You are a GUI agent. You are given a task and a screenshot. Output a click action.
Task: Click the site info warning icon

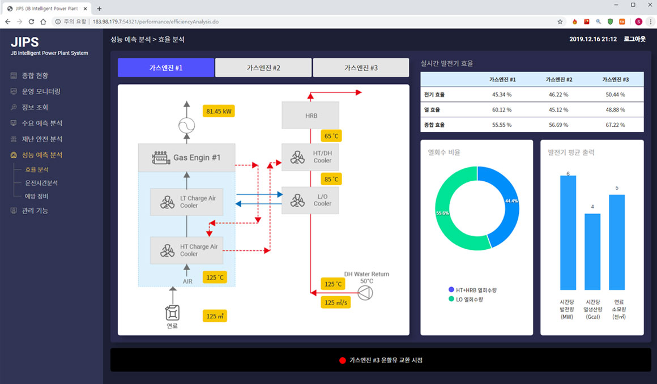click(x=58, y=22)
